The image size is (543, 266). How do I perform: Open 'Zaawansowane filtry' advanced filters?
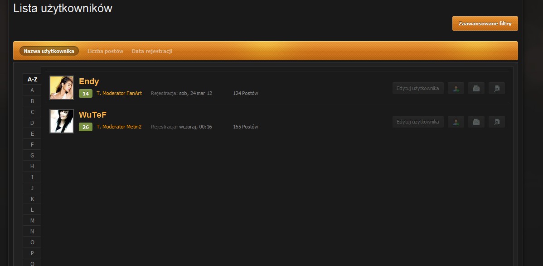[x=485, y=24]
